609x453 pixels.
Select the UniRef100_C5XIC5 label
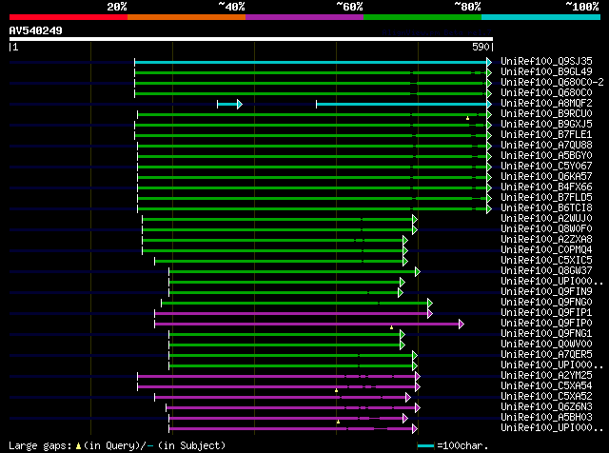[x=546, y=261]
